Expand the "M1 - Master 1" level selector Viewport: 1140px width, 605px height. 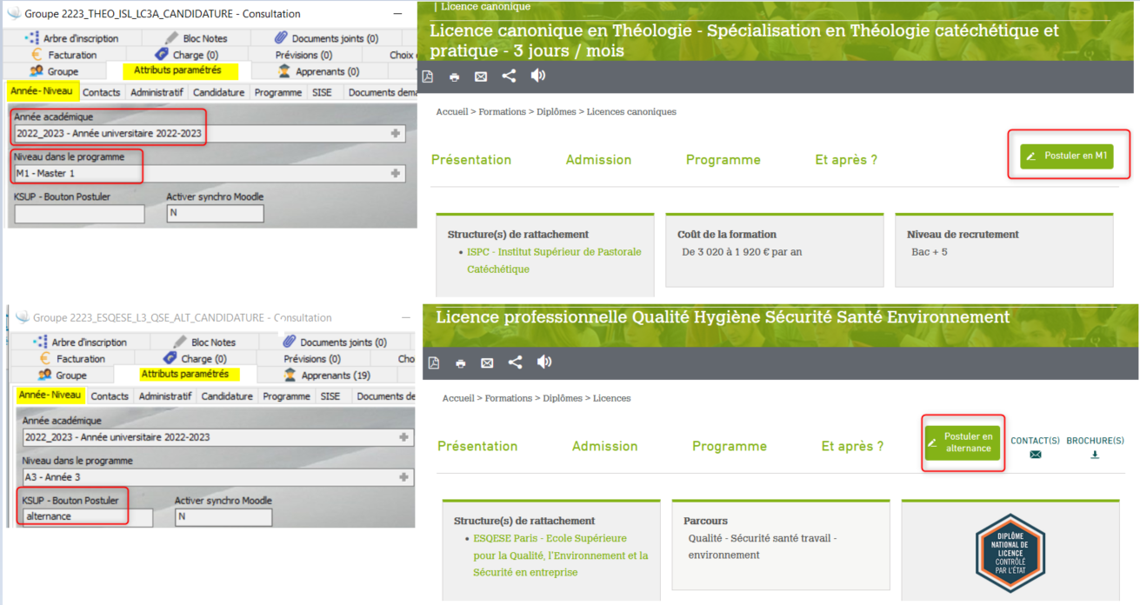(x=396, y=174)
